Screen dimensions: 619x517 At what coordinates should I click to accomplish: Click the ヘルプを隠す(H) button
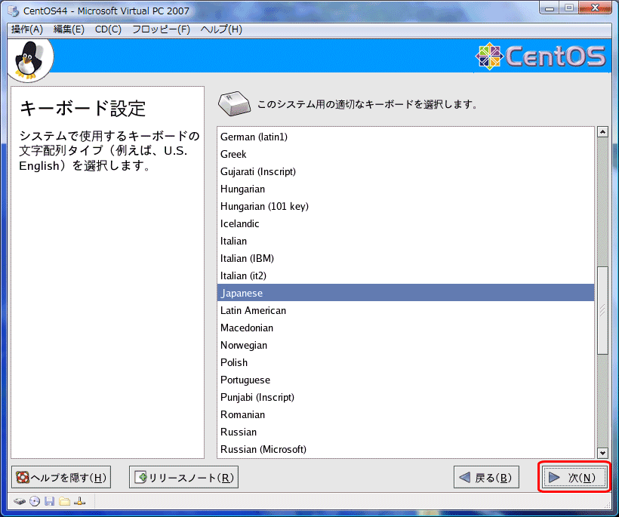[61, 478]
